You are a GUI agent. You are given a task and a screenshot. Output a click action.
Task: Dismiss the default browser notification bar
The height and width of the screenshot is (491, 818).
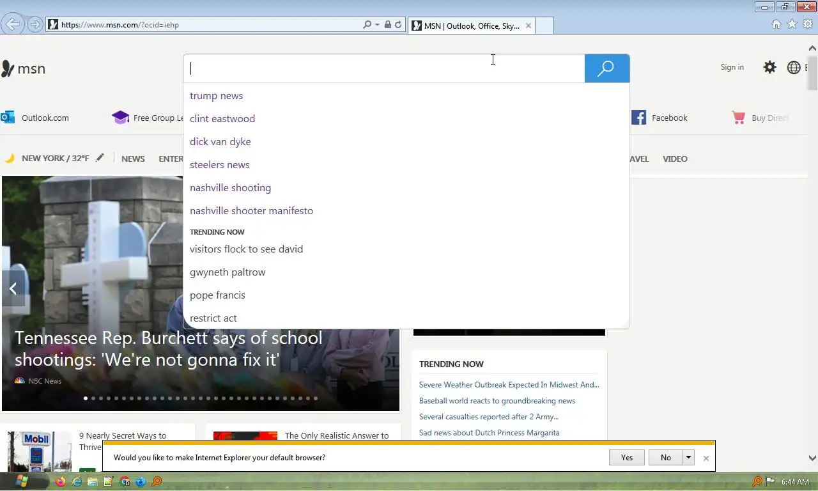706,458
